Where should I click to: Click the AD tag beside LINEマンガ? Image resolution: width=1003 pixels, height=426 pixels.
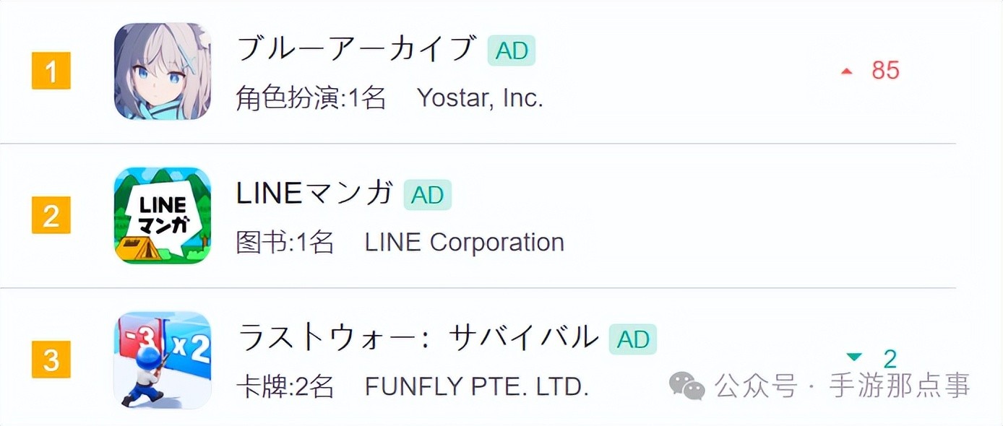tap(428, 195)
